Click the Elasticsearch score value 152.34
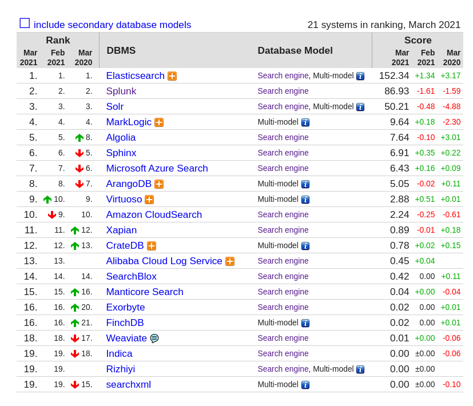Image resolution: width=473 pixels, height=406 pixels. click(394, 75)
